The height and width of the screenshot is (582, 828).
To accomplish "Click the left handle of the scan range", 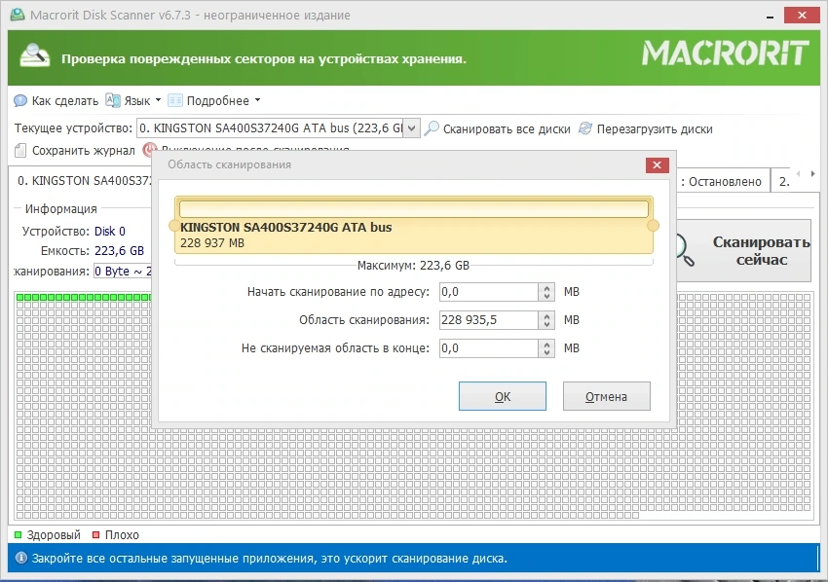I will pos(173,226).
